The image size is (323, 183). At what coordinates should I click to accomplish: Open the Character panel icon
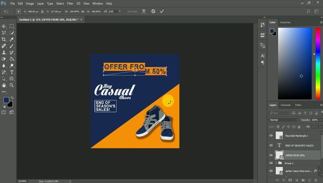(x=263, y=56)
